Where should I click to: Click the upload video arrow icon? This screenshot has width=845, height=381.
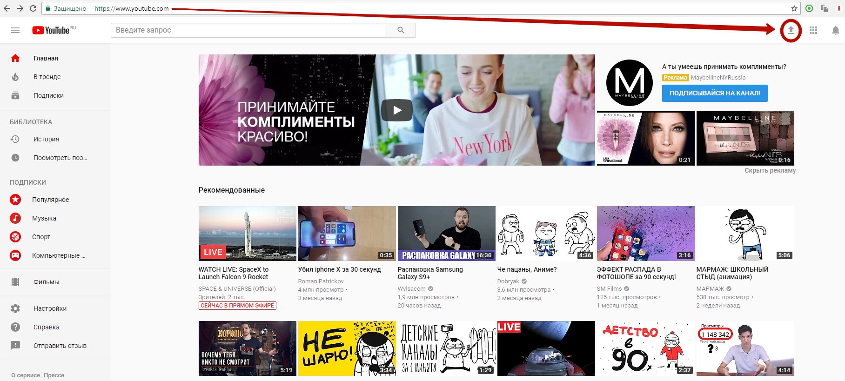pyautogui.click(x=791, y=30)
